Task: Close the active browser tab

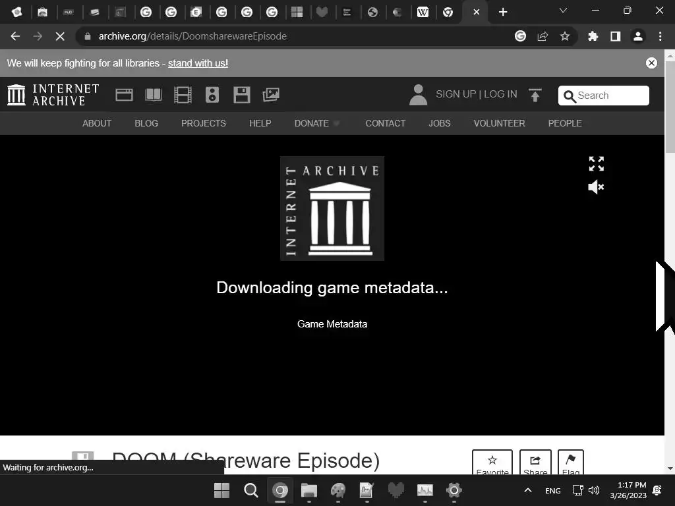Action: coord(476,12)
